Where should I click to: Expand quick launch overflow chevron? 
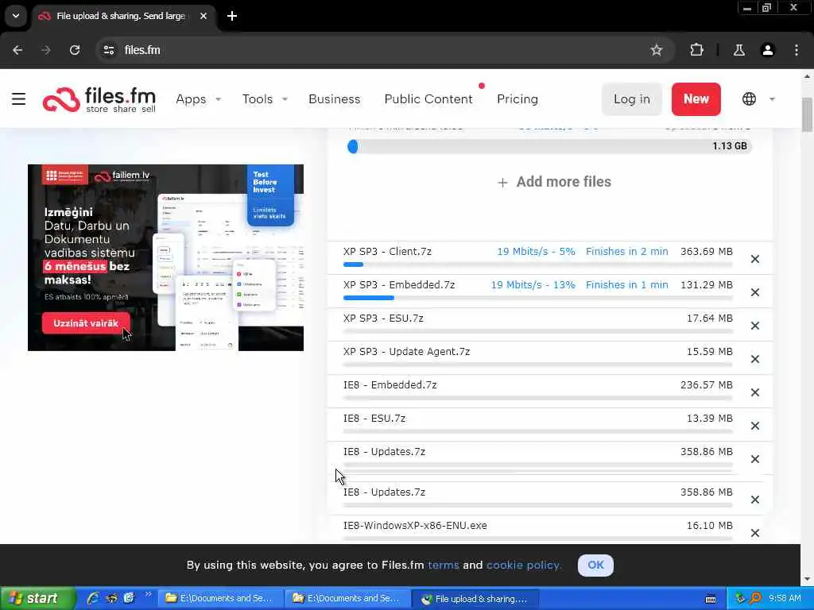coord(148,594)
